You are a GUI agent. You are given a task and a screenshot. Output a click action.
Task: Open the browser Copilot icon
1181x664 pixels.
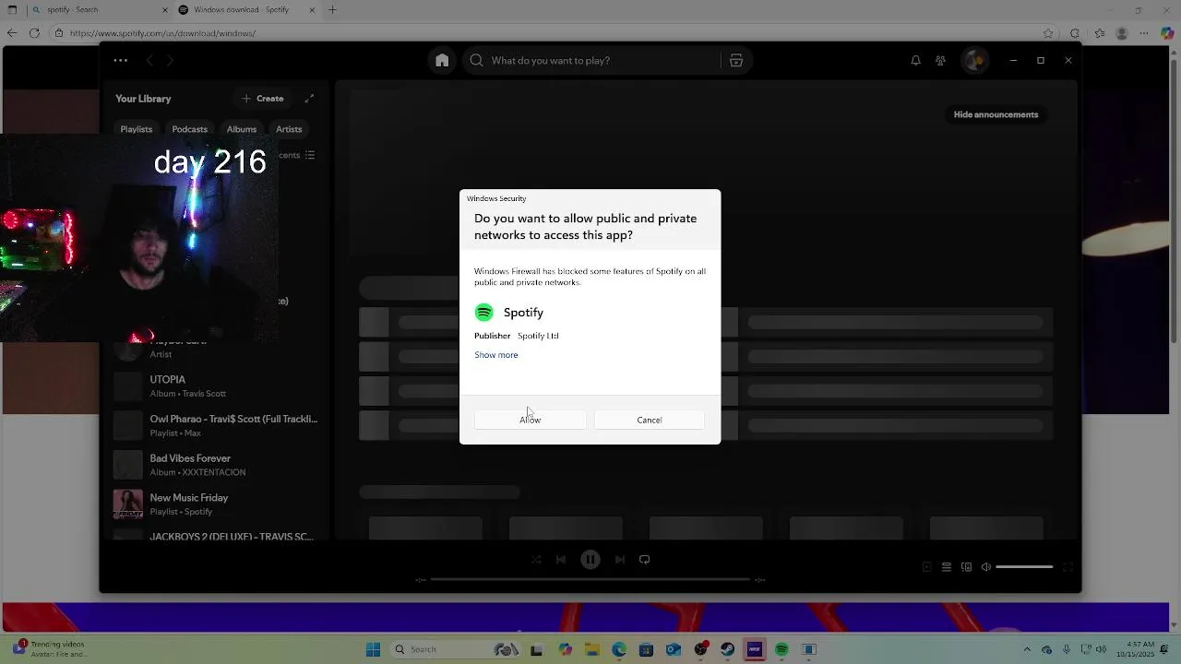1167,33
